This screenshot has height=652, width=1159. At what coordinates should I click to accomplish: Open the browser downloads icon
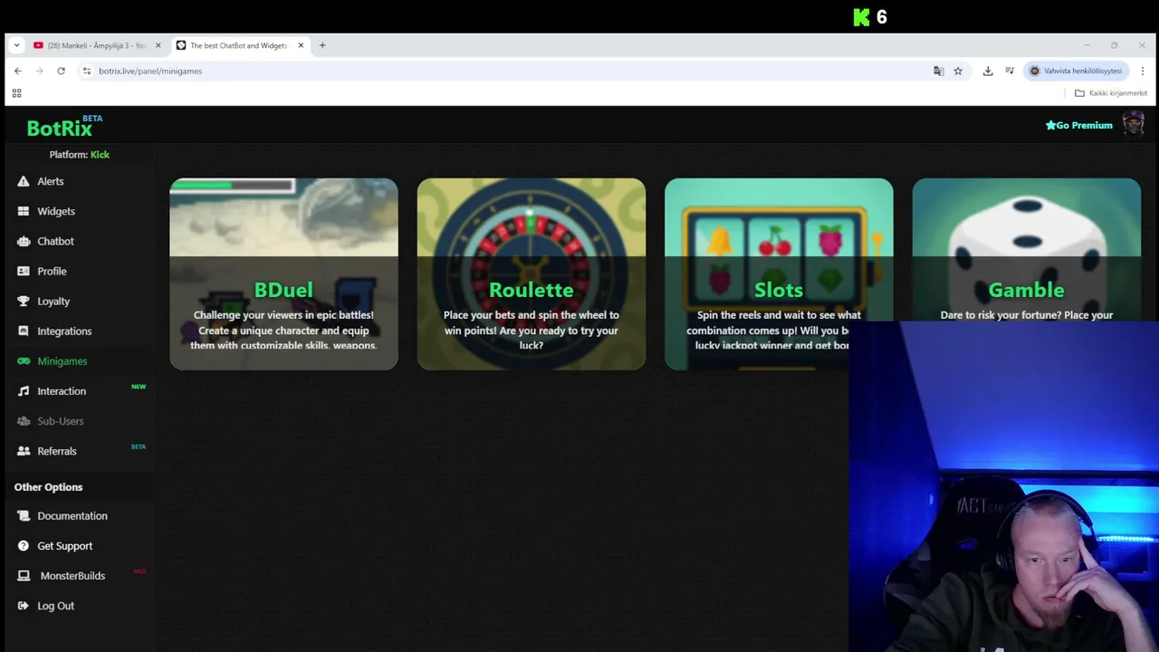coord(988,71)
